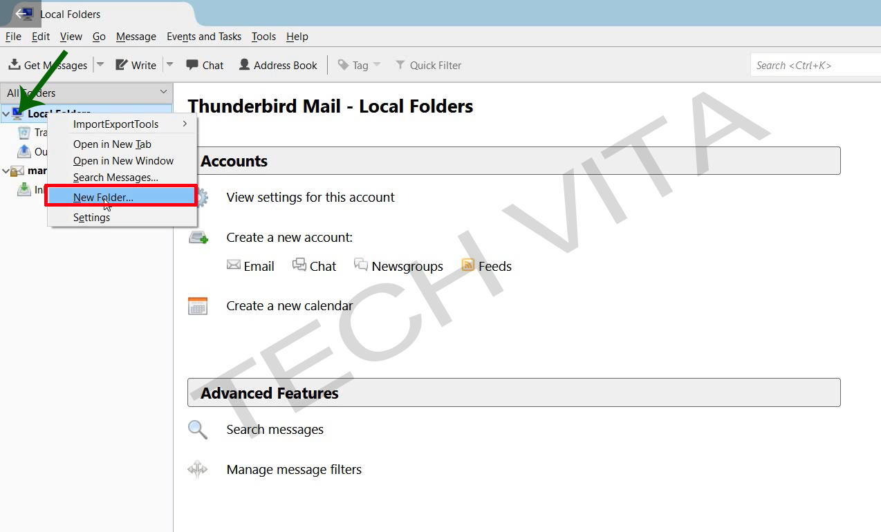Open the Tools menu
This screenshot has height=532, width=881.
(263, 37)
